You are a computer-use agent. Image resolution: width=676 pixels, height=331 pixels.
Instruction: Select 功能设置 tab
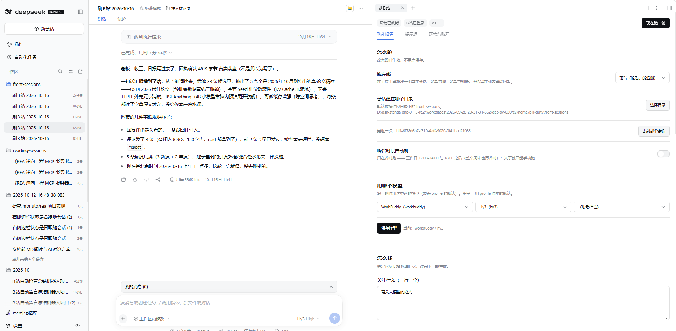coord(385,34)
